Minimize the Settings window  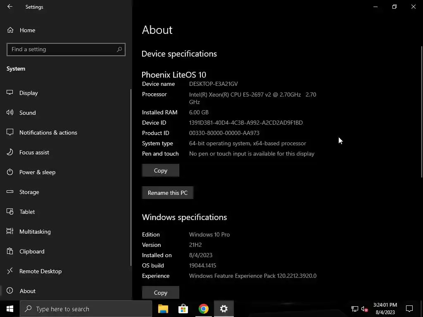[375, 7]
